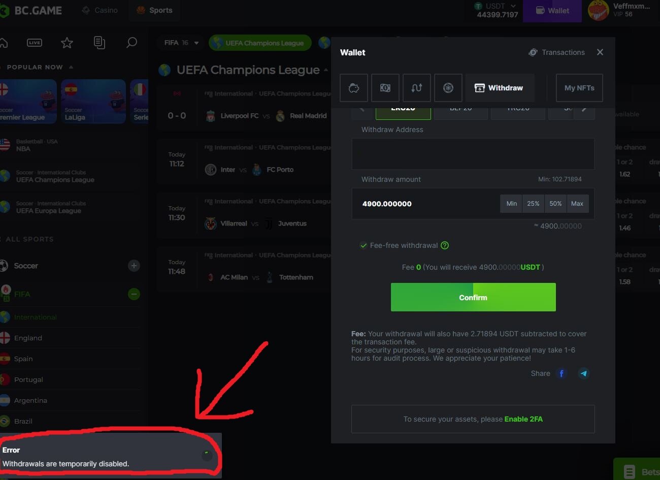Open the swap arrows tab in Wallet

pos(417,88)
